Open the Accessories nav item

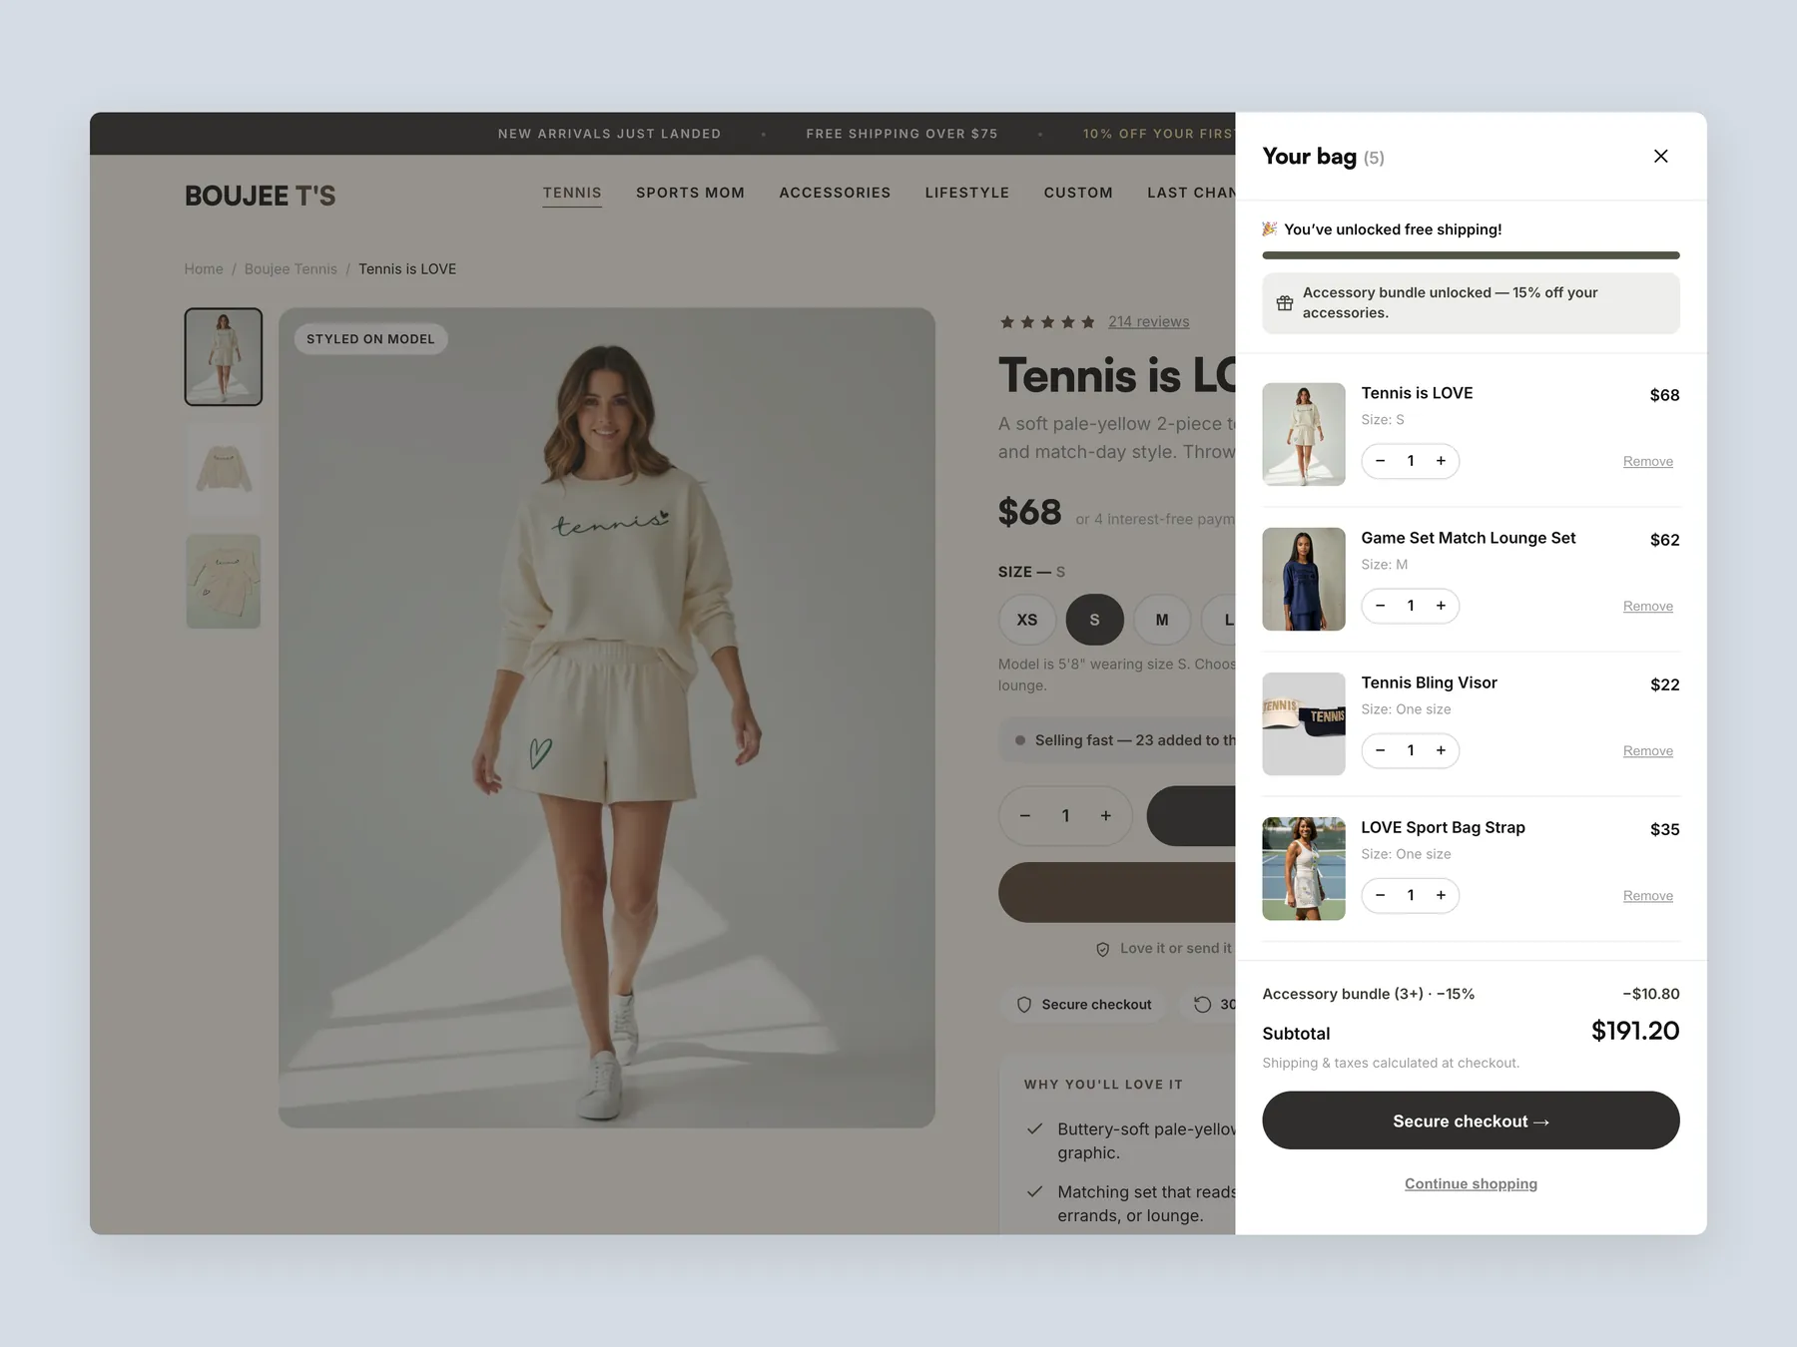[835, 193]
